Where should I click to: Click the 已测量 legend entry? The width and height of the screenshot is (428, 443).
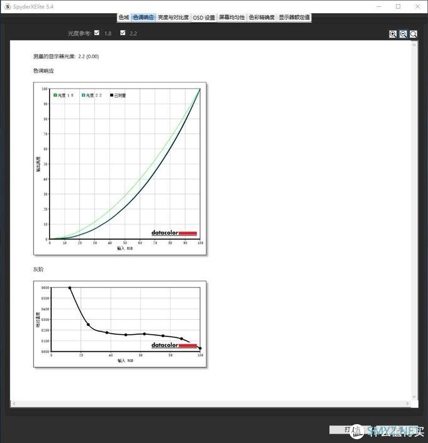click(118, 95)
